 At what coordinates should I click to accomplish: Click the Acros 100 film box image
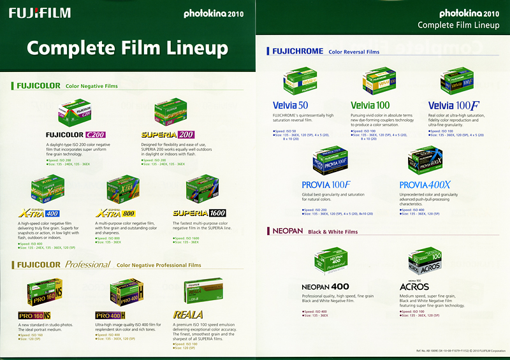tap(425, 261)
